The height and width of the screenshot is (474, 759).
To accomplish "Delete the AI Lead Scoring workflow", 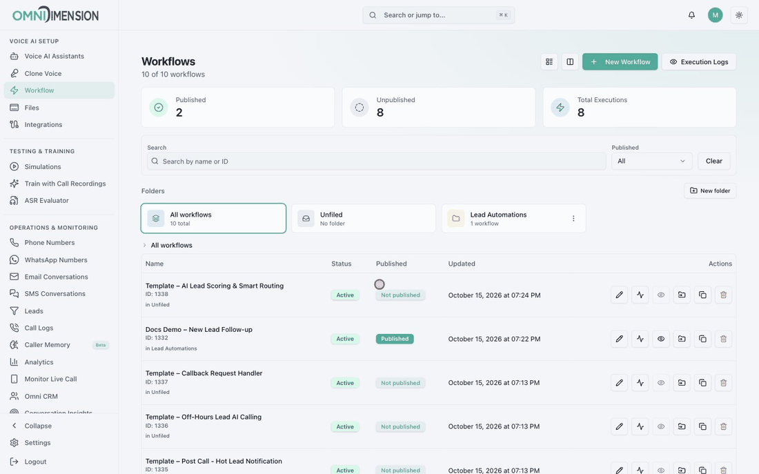I will [x=723, y=295].
